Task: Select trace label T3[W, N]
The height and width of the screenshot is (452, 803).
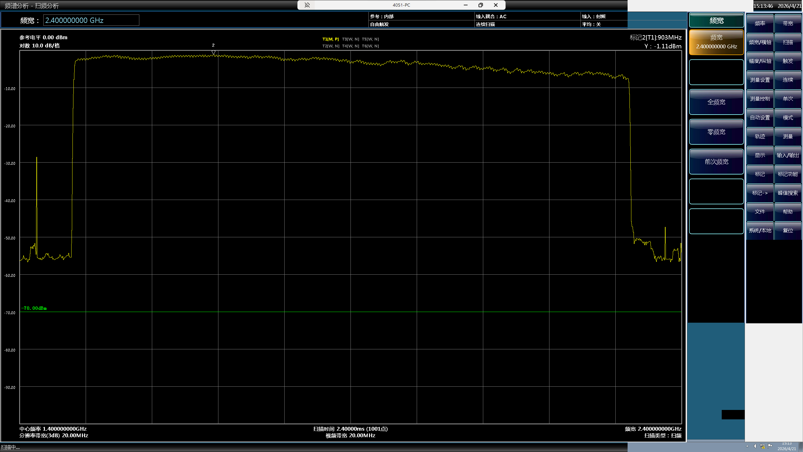Action: click(351, 39)
